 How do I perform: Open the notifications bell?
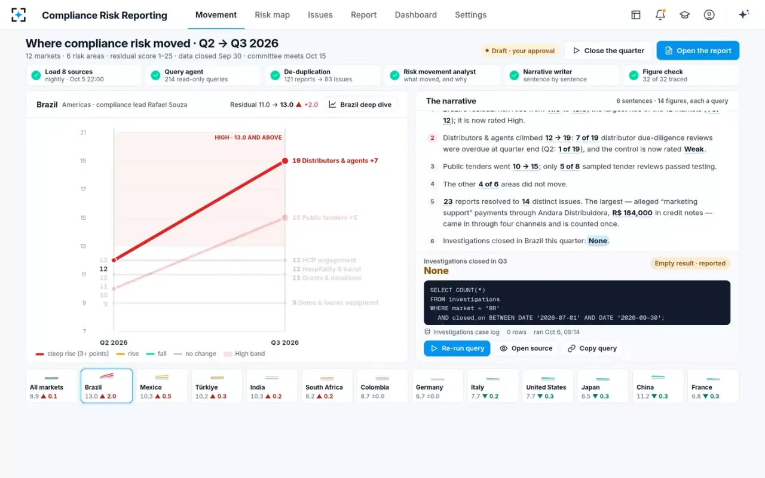(x=660, y=15)
